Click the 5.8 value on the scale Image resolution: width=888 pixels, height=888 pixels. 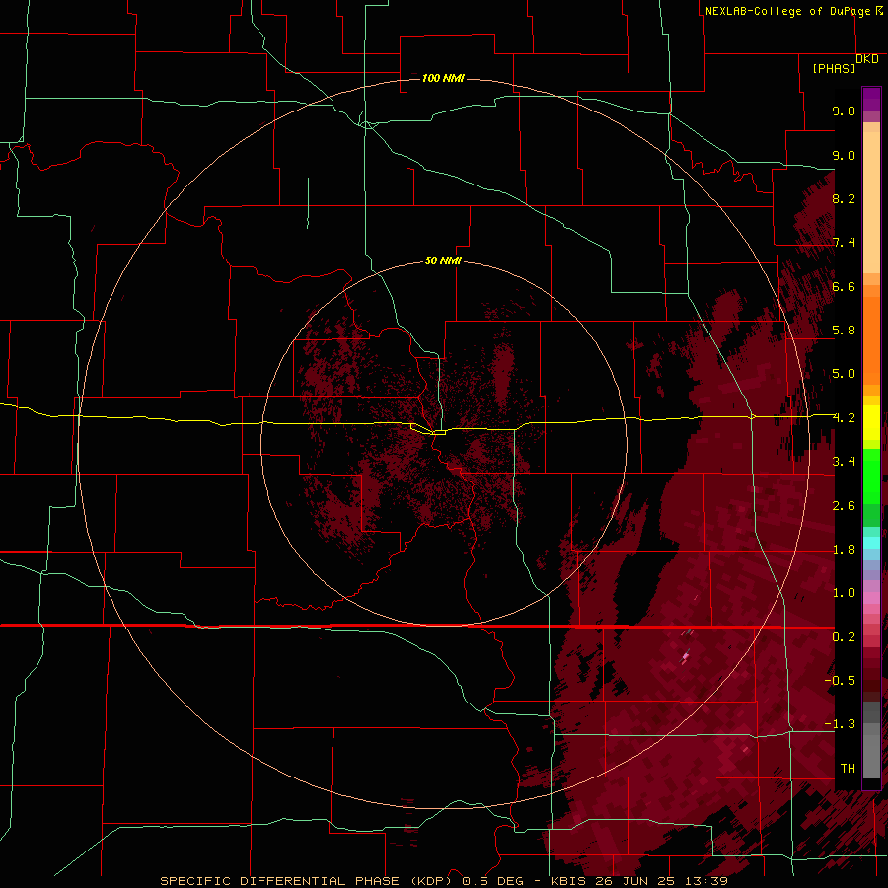(844, 331)
